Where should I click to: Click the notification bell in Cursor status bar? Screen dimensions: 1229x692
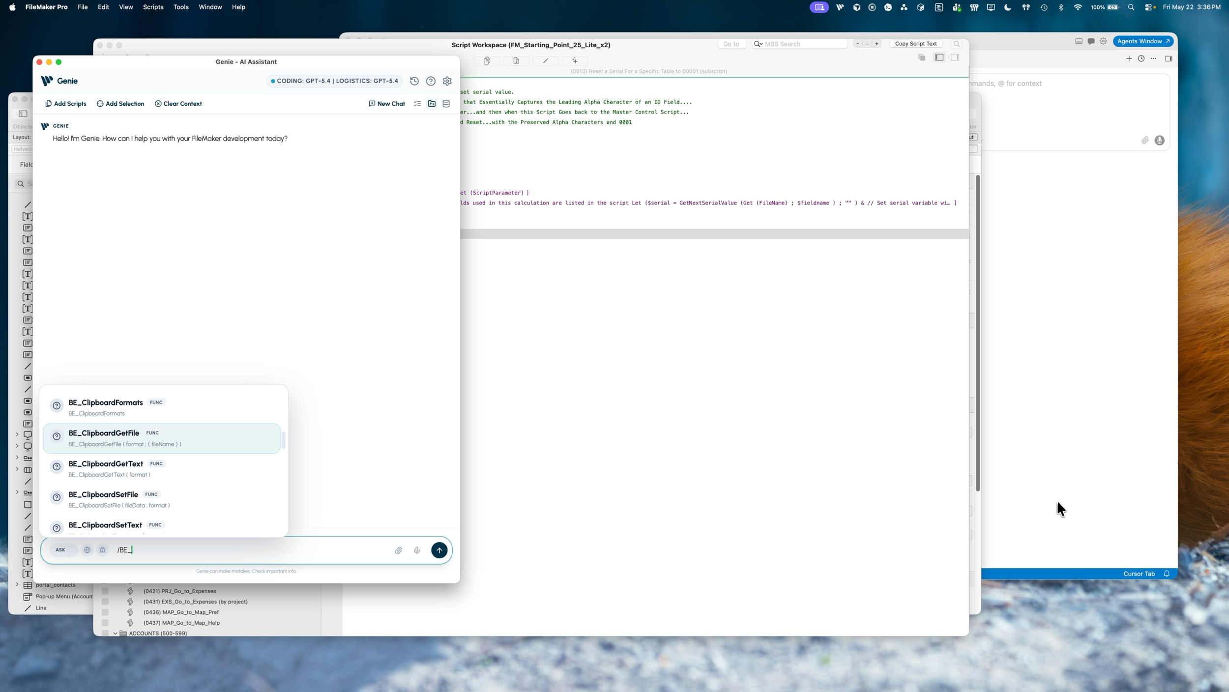click(x=1166, y=574)
